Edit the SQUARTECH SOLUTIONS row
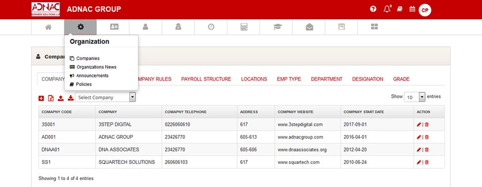Viewport: 482px width, 187px height. 419,162
